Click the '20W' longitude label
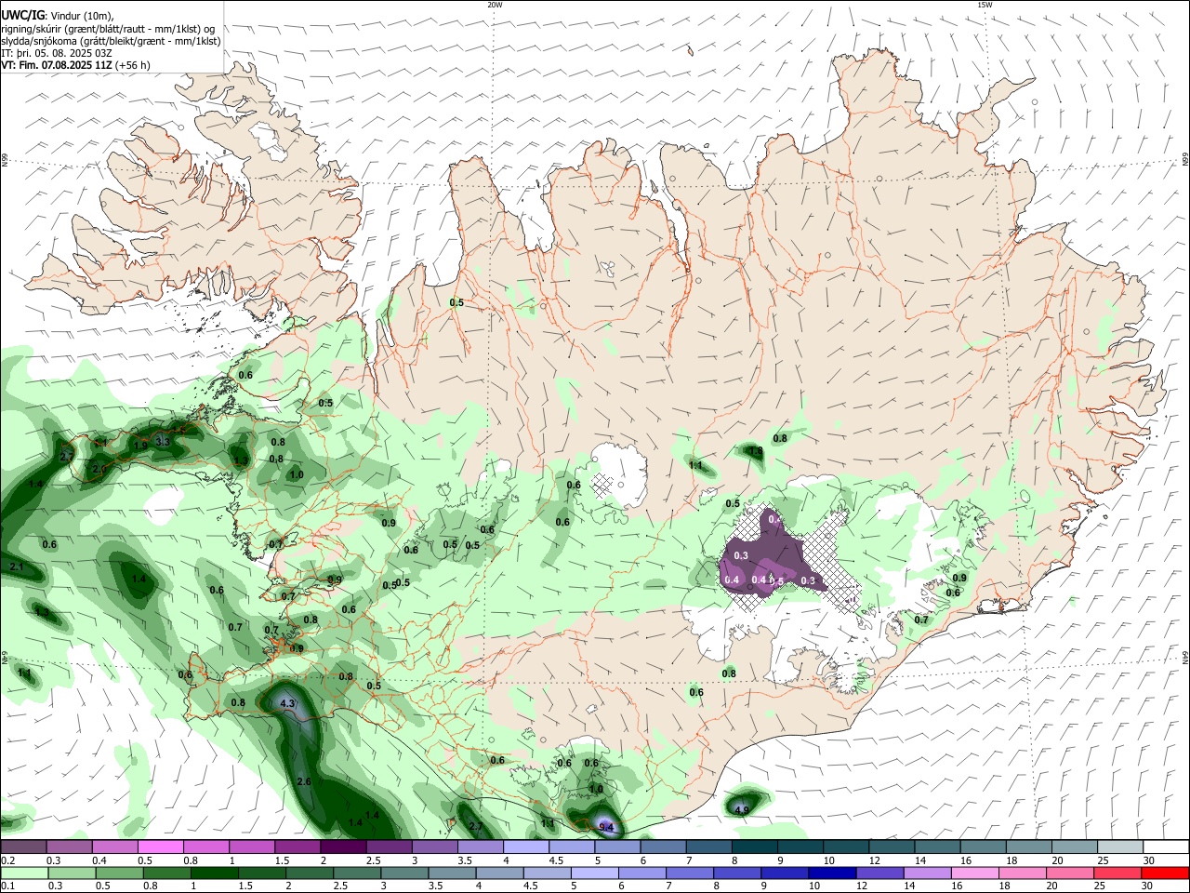Screen dimensions: 1190x893 (495, 5)
